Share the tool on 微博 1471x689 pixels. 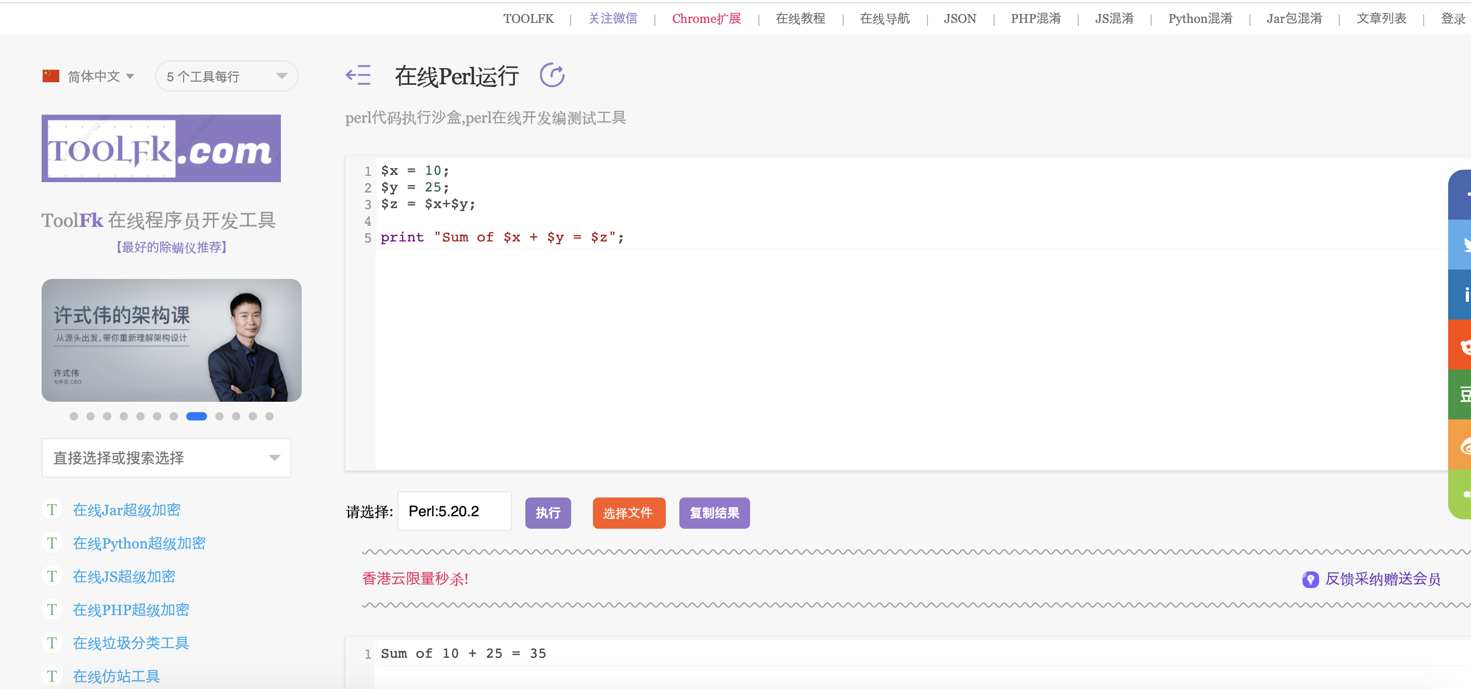(1464, 445)
